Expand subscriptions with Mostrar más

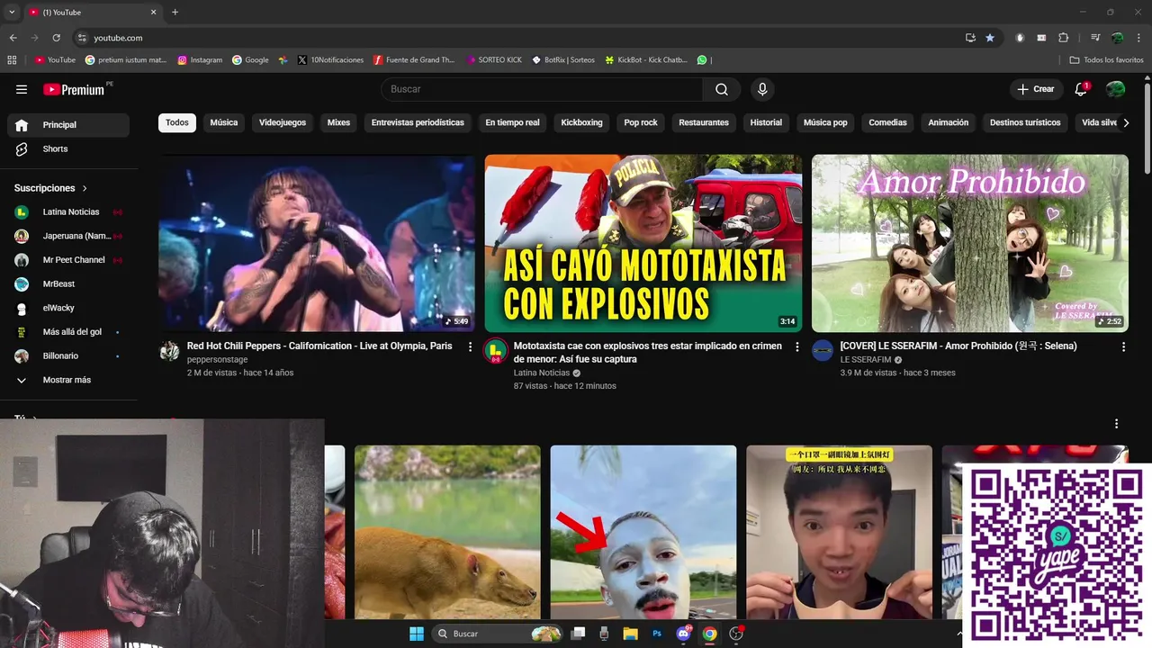pyautogui.click(x=68, y=380)
